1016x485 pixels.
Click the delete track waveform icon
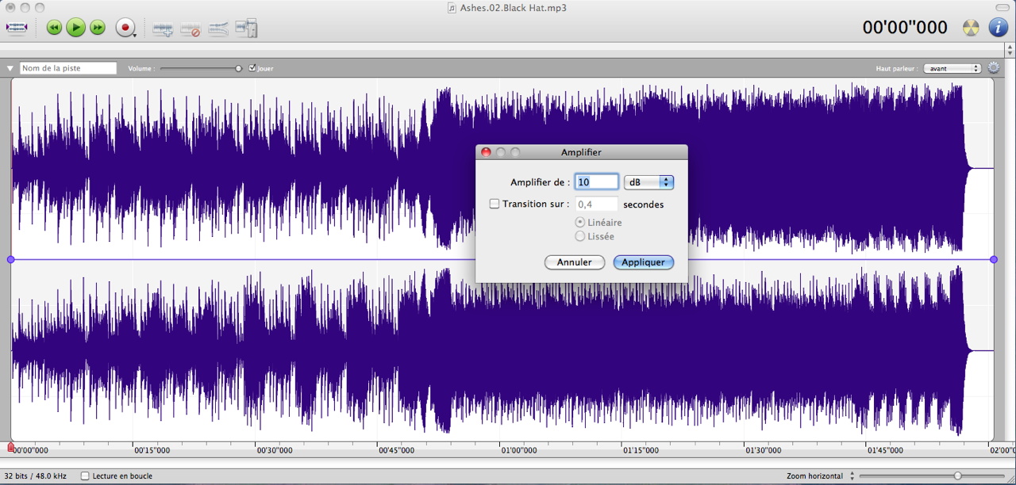coord(190,30)
